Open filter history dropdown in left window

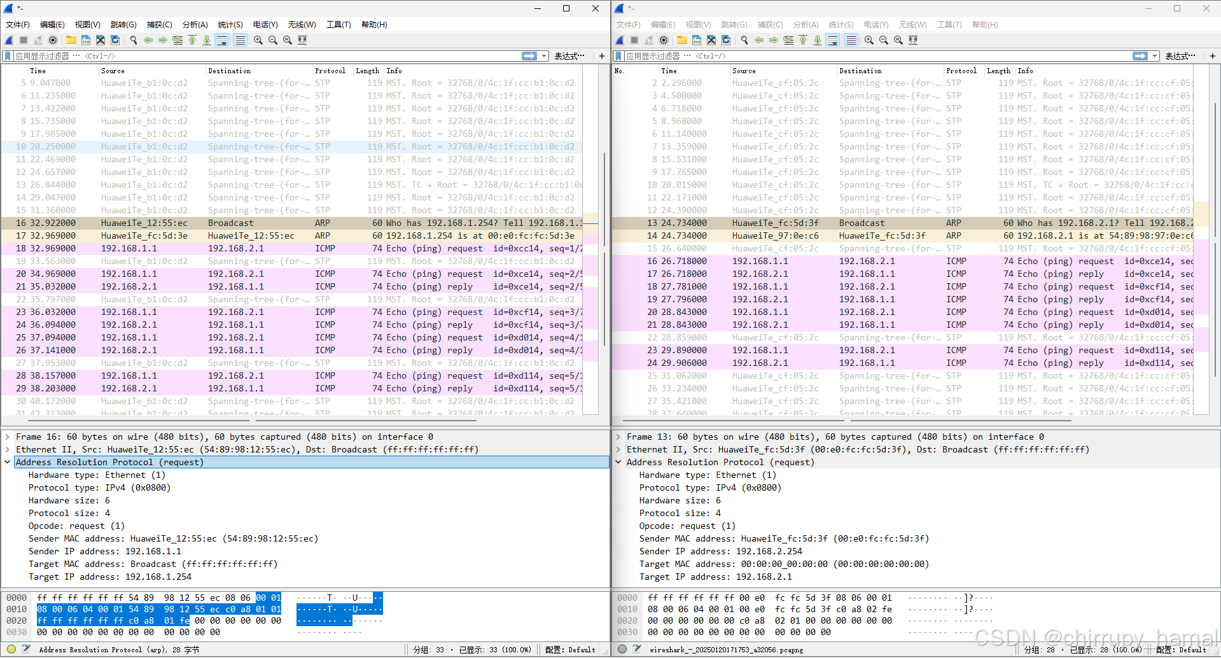click(x=545, y=56)
